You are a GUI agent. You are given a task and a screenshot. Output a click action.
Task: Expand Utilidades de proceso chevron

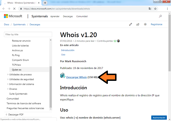[8, 74]
